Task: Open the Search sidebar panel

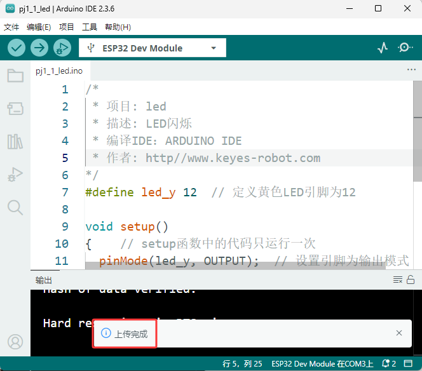Action: click(x=15, y=208)
